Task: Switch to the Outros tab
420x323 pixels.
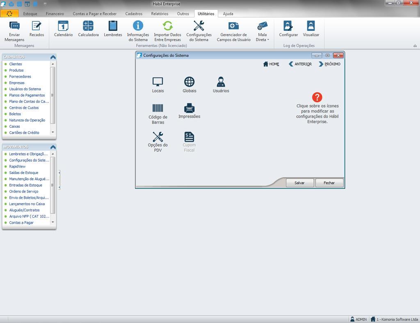Action: pyautogui.click(x=183, y=14)
